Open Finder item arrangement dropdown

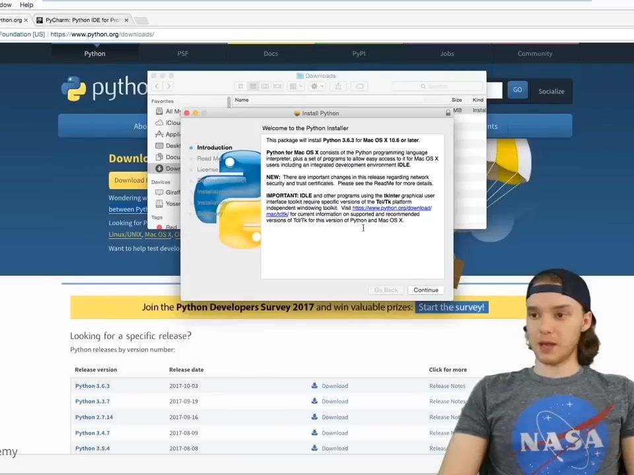296,86
